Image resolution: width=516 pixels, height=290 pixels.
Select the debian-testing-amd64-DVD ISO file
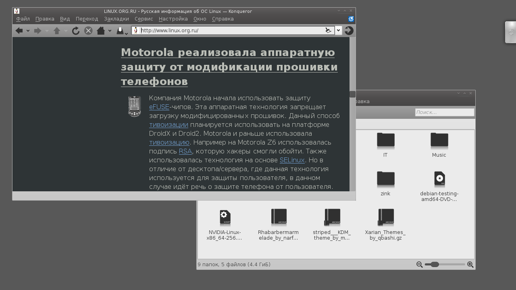(x=439, y=186)
